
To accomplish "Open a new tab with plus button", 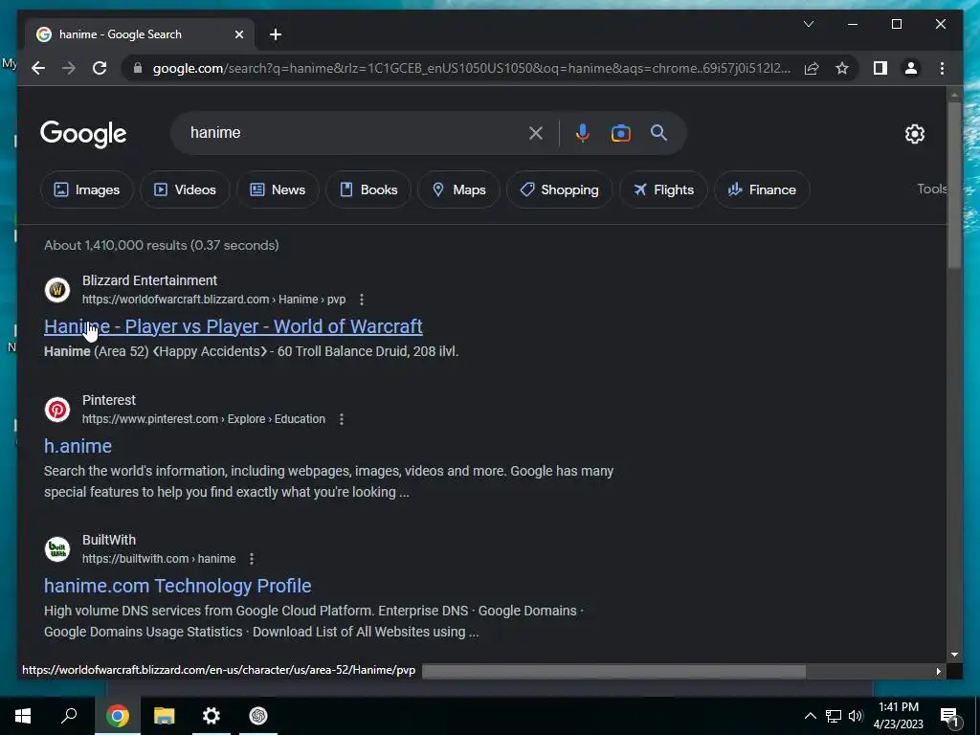I will 276,34.
